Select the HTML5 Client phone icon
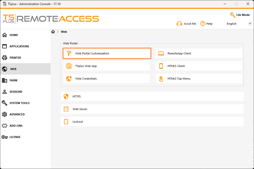The width and height of the screenshot is (254, 169). pyautogui.click(x=161, y=66)
